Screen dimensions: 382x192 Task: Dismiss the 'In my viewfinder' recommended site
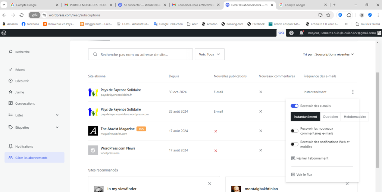click(x=210, y=183)
